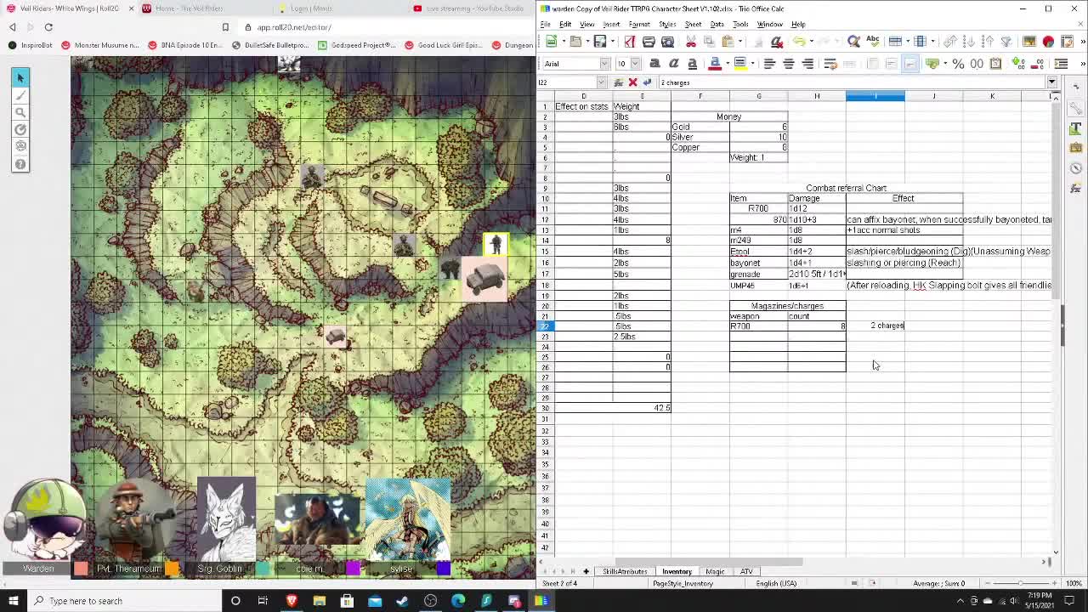Click the Copy icon in Calc toolbar
1088x612 pixels.
pos(709,41)
